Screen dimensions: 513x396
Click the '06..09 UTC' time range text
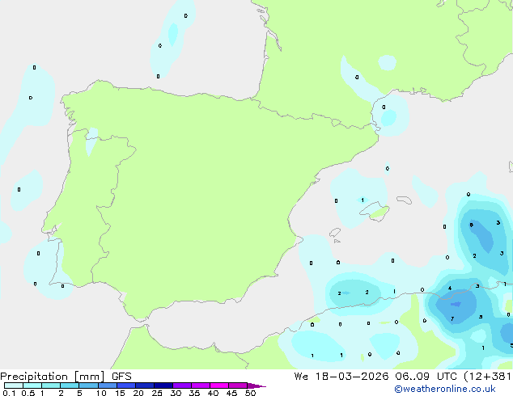pyautogui.click(x=426, y=377)
